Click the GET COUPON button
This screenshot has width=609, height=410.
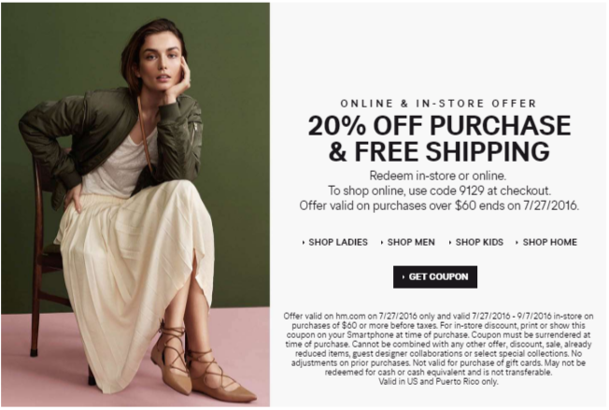[x=435, y=276]
